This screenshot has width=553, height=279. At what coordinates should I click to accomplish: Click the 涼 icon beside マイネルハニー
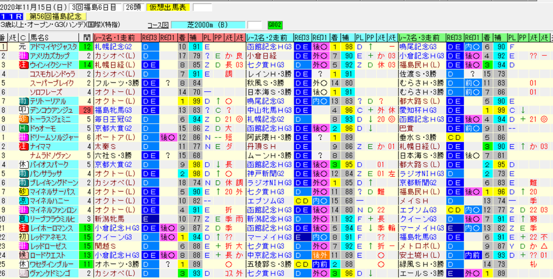click(23, 201)
